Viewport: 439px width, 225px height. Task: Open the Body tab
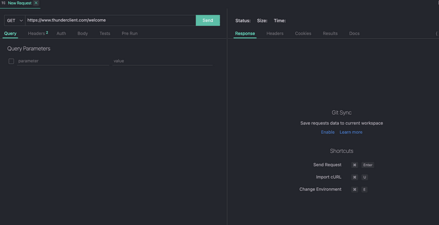(x=83, y=33)
